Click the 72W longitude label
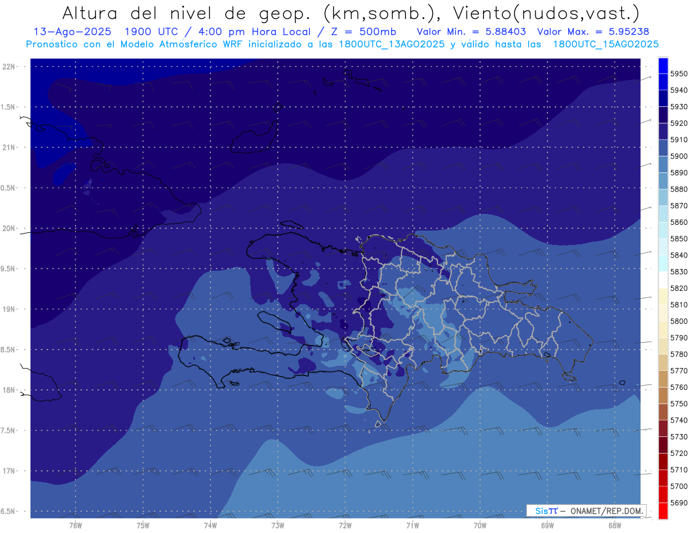This screenshot has height=533, width=690. (345, 525)
